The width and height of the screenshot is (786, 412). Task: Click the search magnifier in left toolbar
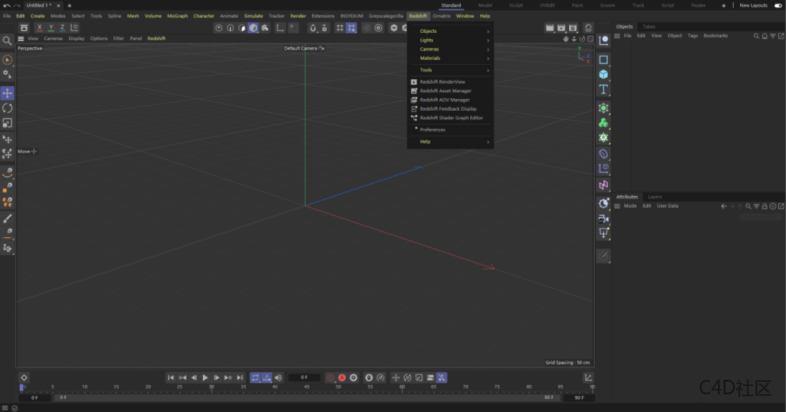pos(7,41)
